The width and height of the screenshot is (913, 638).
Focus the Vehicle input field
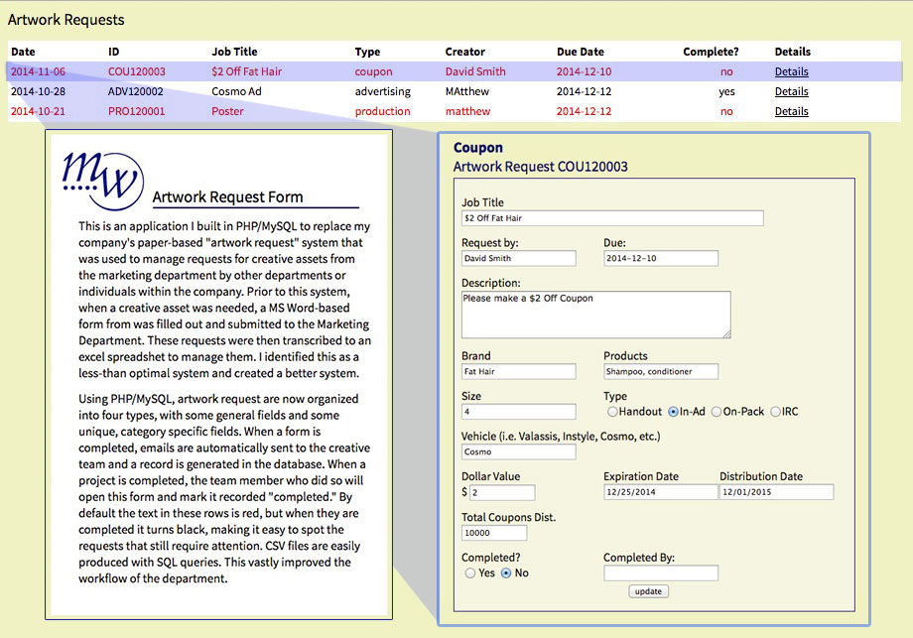pyautogui.click(x=519, y=451)
